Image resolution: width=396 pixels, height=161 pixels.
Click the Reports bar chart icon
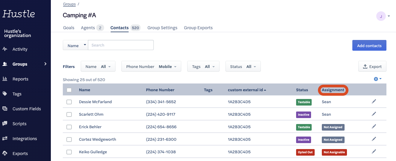(5, 79)
